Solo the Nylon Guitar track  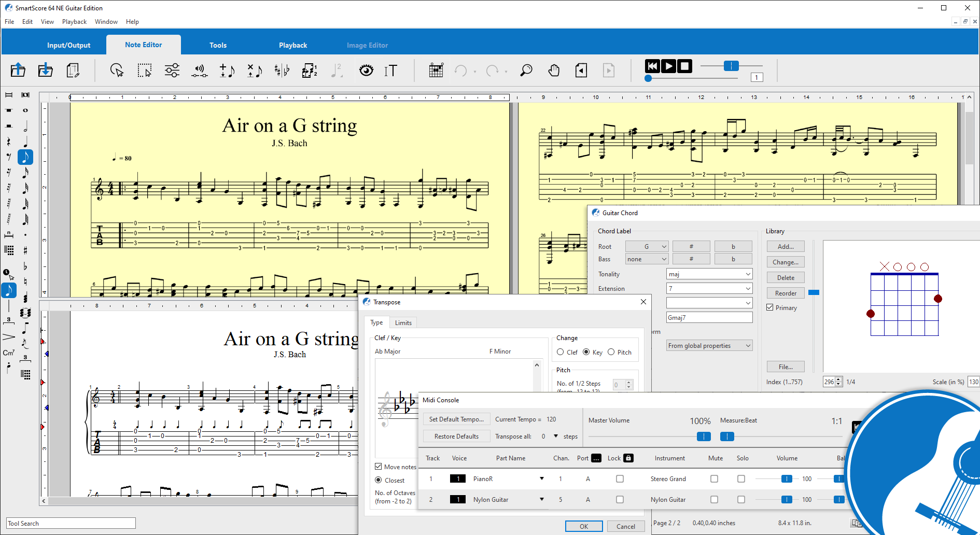coord(741,500)
